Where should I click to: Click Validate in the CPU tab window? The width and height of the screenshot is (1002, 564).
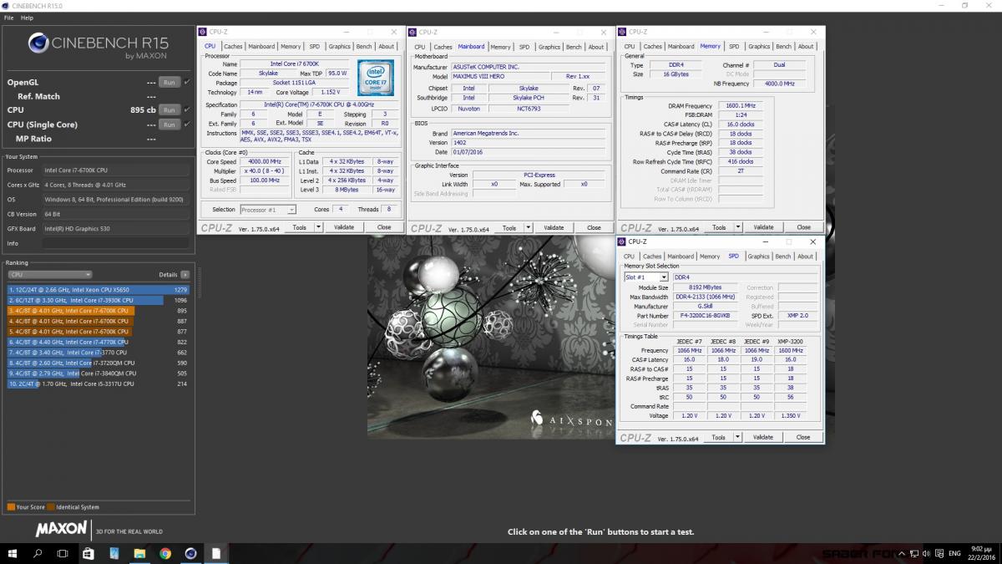click(x=343, y=227)
